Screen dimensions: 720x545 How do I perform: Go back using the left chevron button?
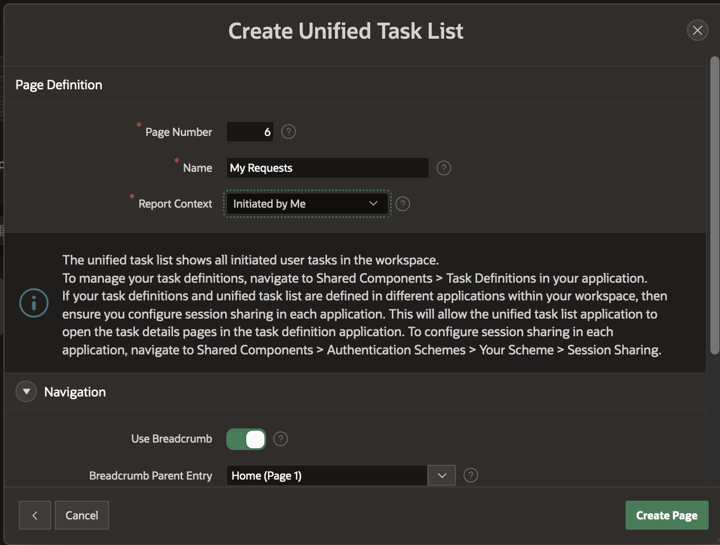35,515
